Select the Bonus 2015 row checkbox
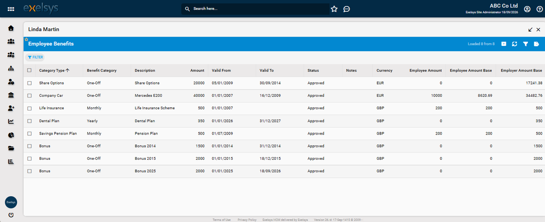 29,159
